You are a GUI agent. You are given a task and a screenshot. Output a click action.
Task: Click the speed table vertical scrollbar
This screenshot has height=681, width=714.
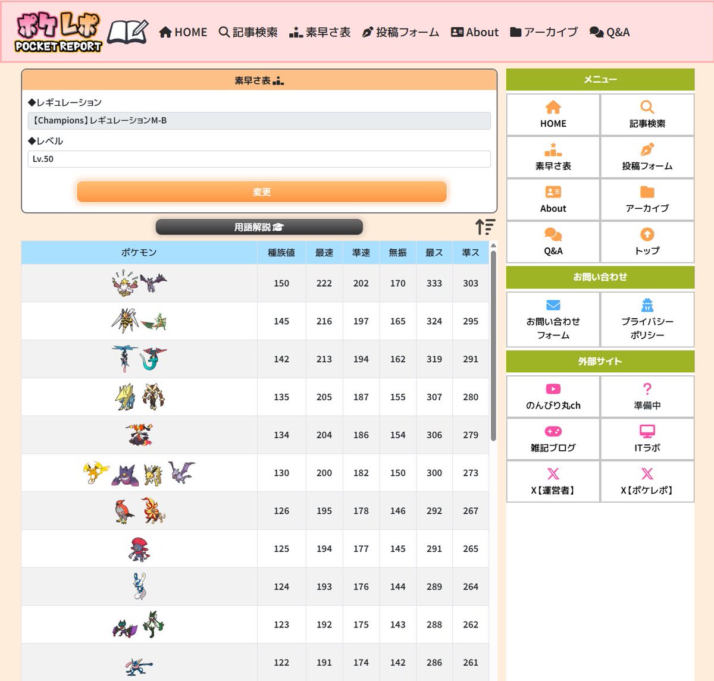tap(493, 345)
